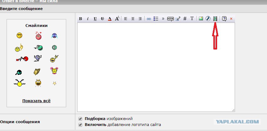Toggle bold text formatting

(81, 19)
